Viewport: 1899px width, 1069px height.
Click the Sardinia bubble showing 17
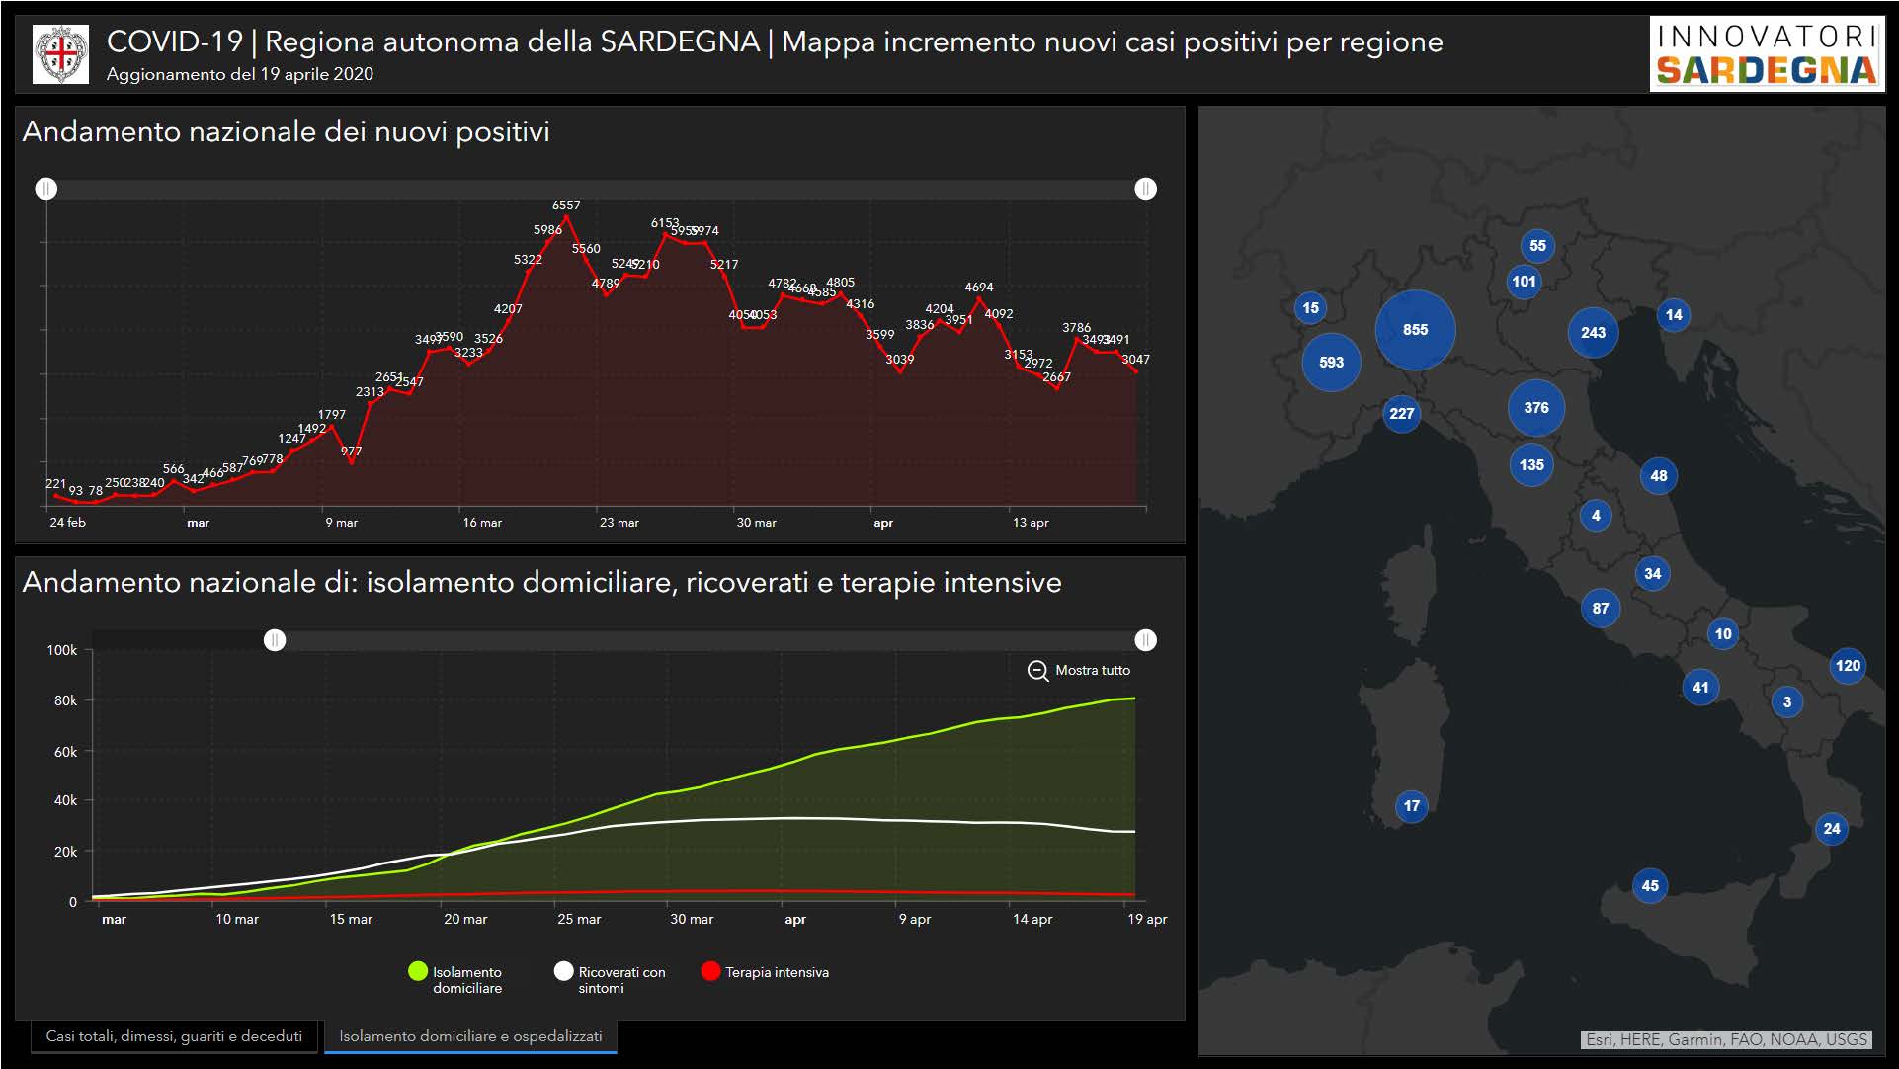1411,806
